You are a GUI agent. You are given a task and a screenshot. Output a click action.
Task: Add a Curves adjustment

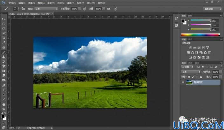point(199,48)
